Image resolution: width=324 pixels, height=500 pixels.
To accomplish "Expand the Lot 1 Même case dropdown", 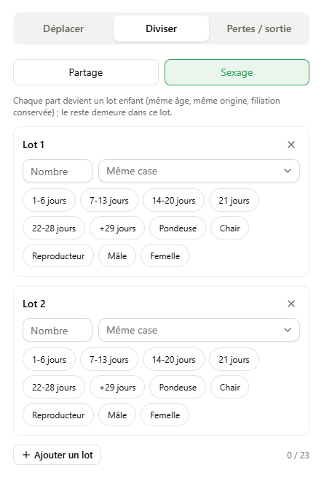I will click(x=199, y=172).
